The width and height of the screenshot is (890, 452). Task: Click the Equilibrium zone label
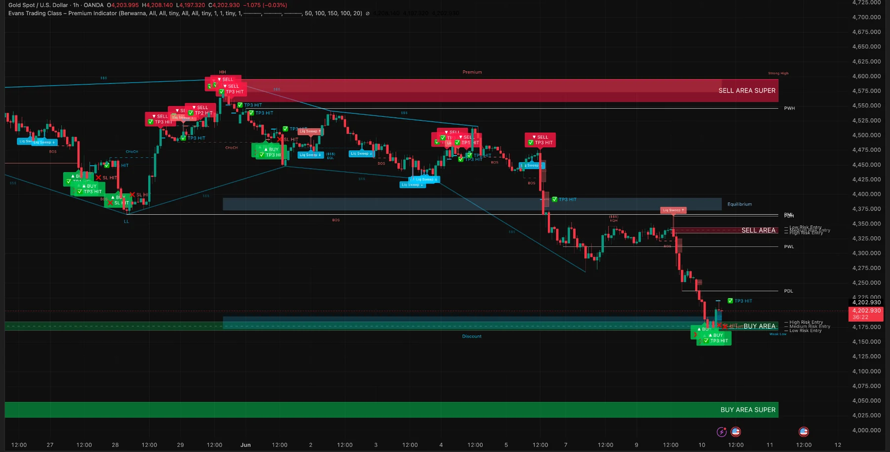(739, 204)
